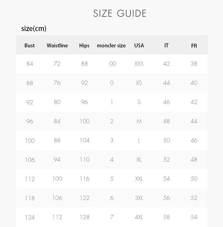
Task: Select the Bust column header
Action: coord(30,46)
